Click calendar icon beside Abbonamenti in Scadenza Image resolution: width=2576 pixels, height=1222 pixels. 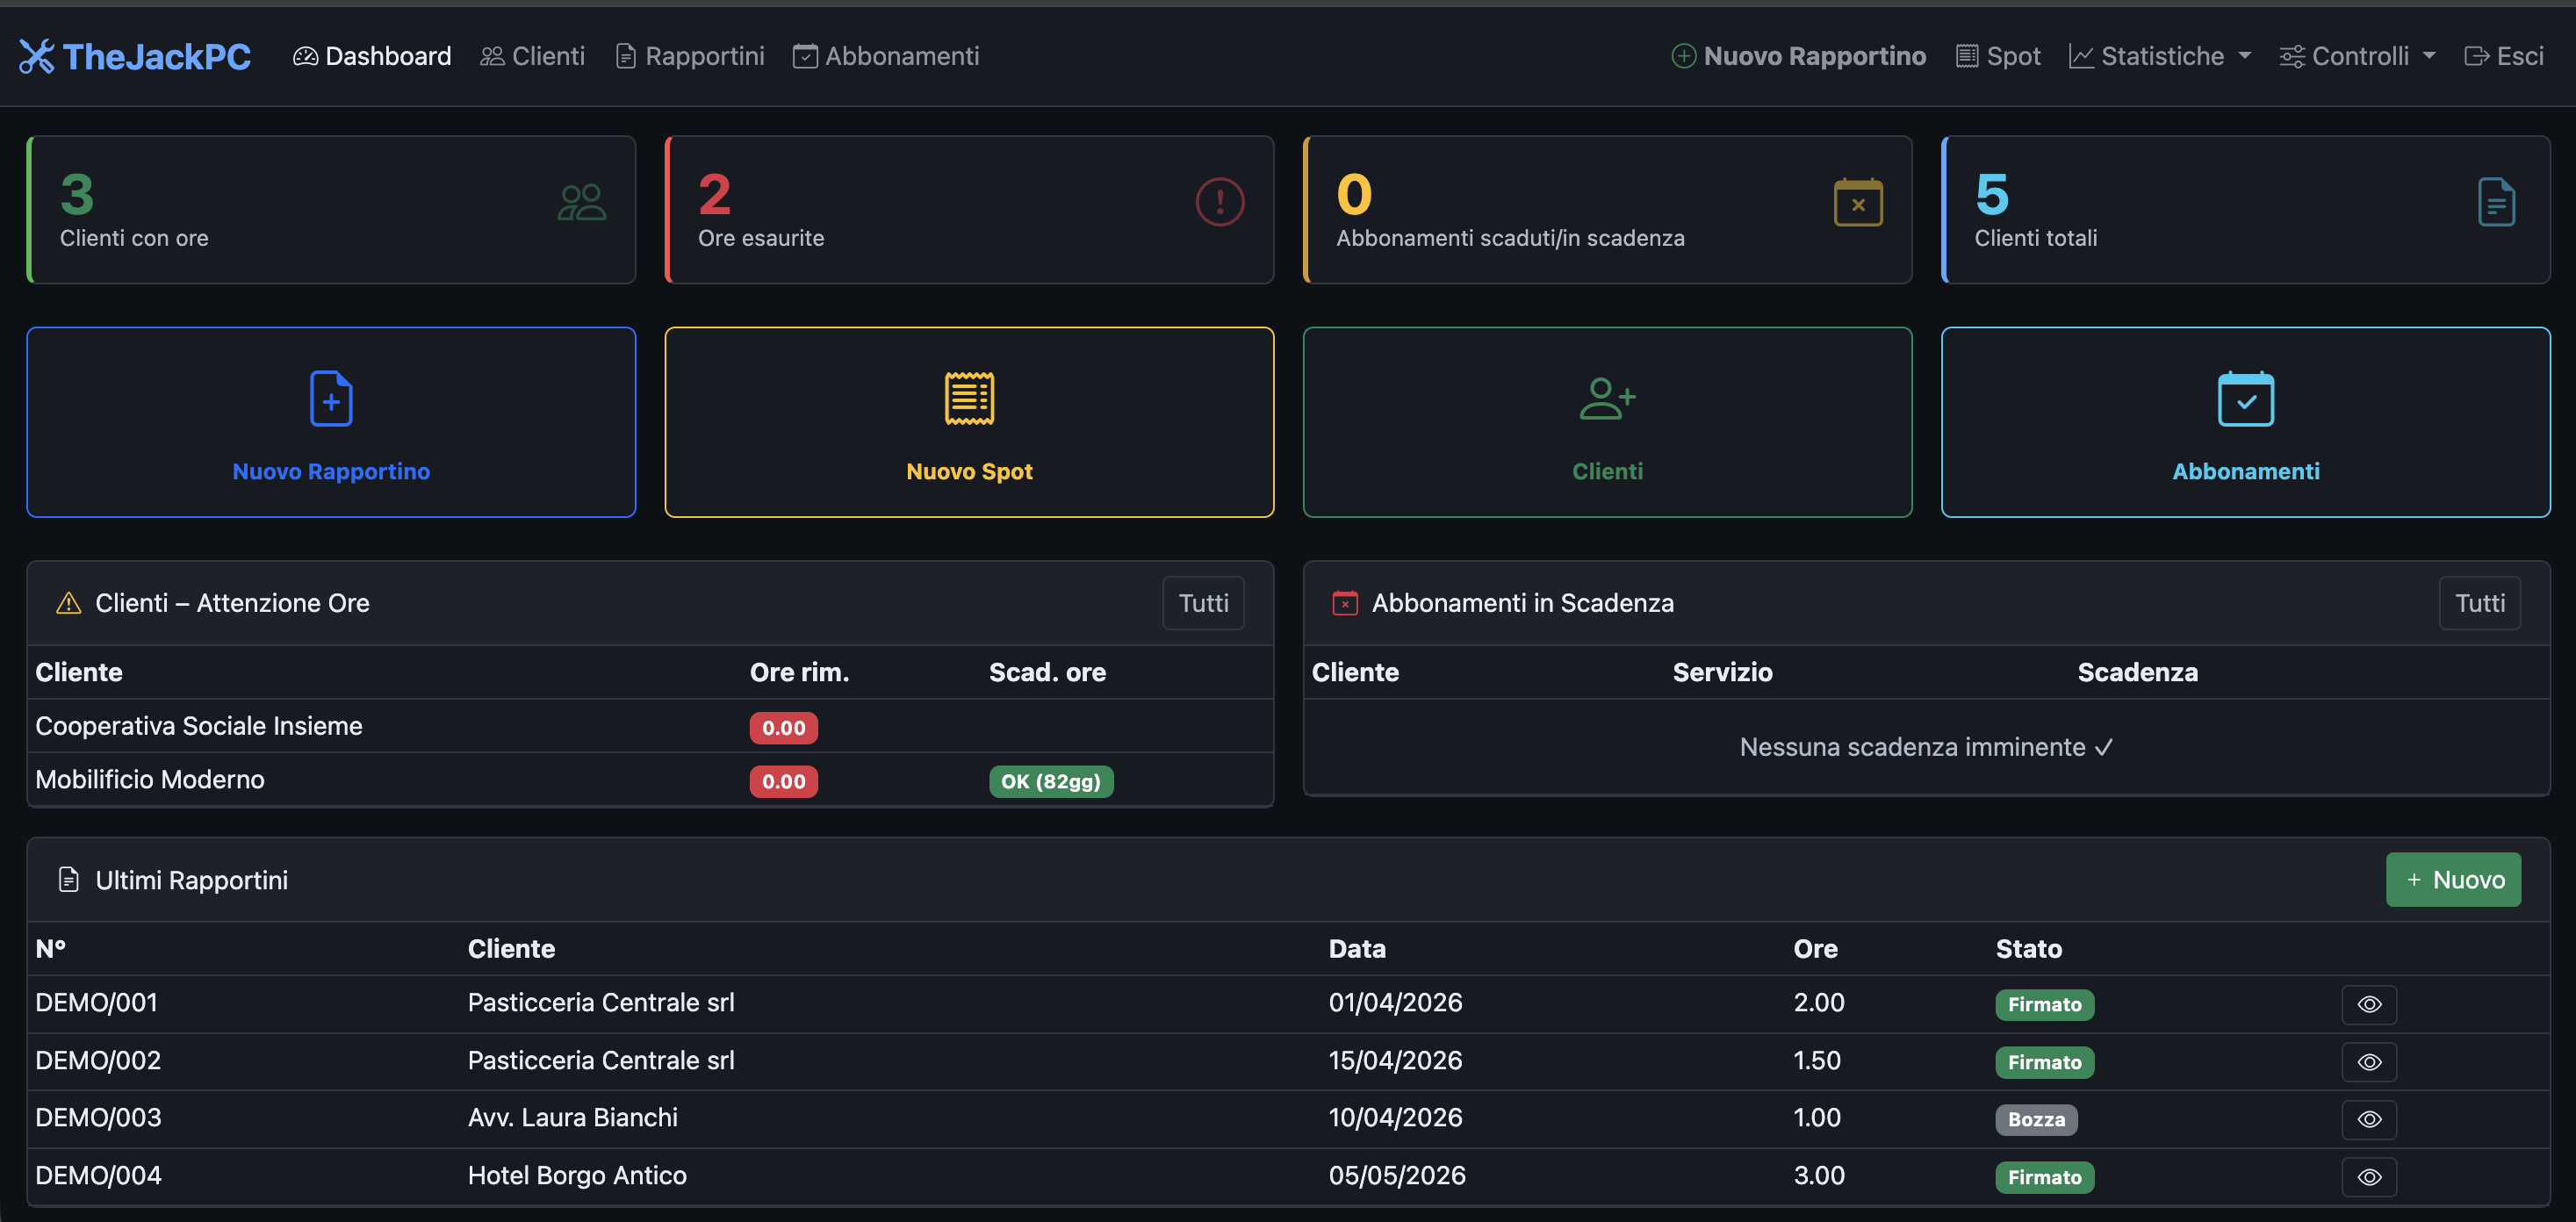pyautogui.click(x=1345, y=603)
